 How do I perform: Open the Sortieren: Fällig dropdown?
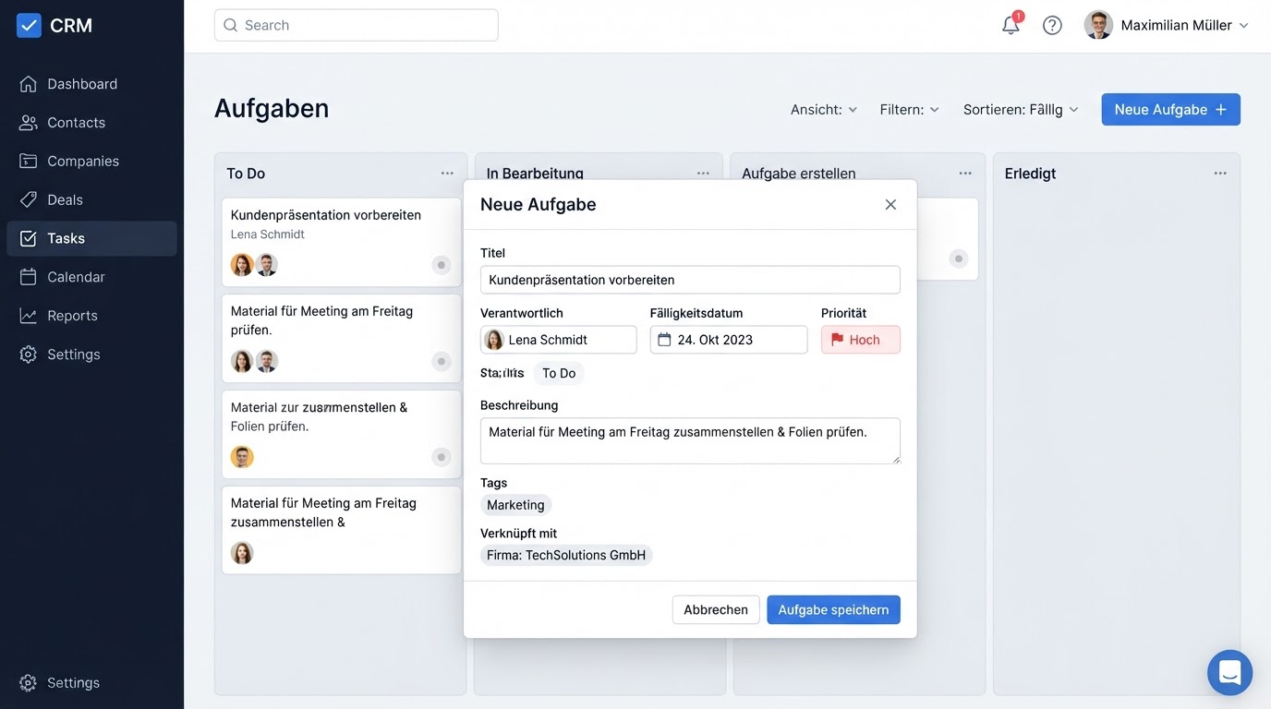click(1021, 110)
